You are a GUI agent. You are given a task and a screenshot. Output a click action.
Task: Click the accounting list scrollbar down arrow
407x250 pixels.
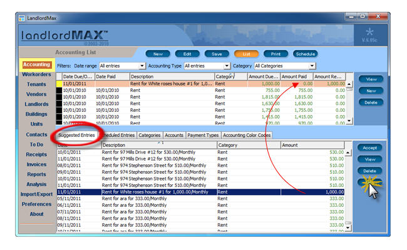point(349,121)
